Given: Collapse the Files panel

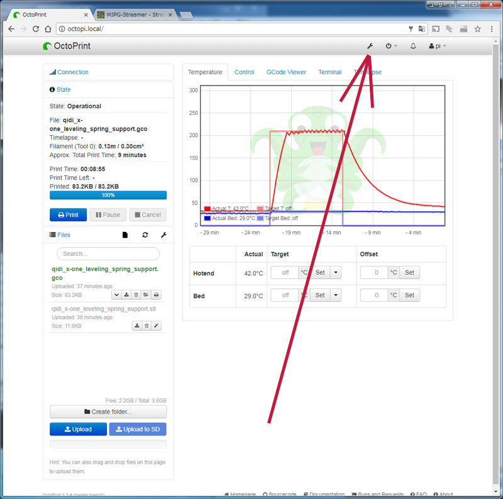Looking at the screenshot, I should [64, 235].
